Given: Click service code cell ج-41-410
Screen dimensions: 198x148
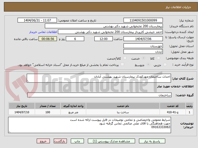Looking at the screenshot, I should click(173, 112).
